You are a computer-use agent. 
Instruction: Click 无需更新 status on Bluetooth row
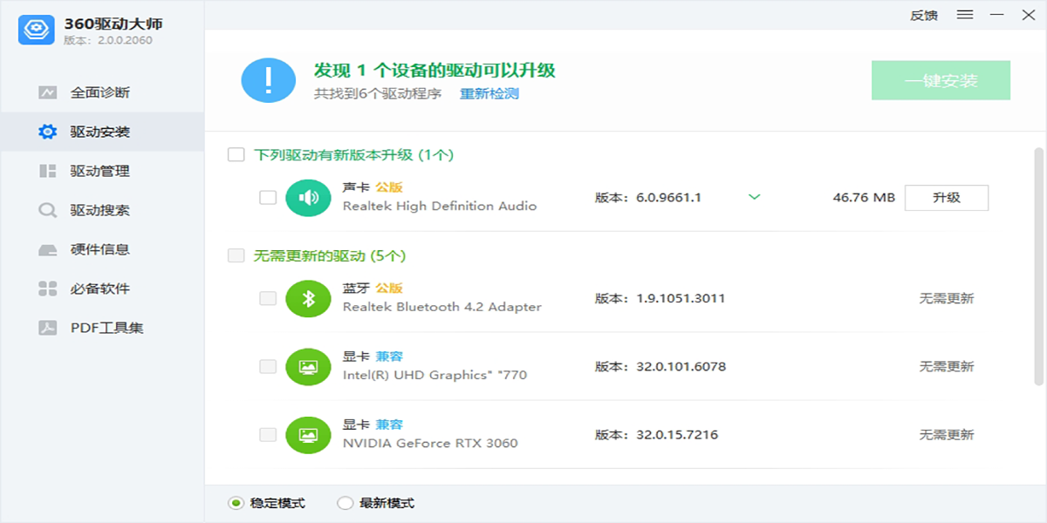point(947,299)
